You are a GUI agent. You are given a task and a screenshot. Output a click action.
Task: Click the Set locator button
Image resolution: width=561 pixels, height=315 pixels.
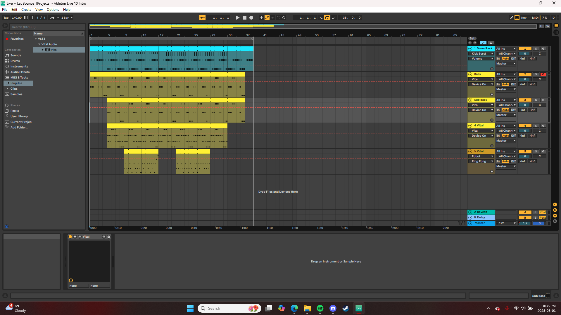(472, 39)
